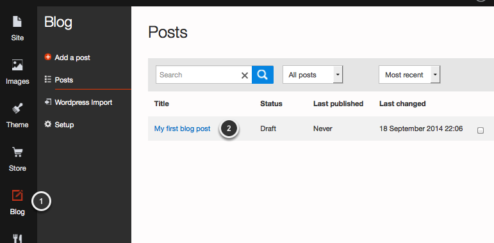The width and height of the screenshot is (494, 243).
Task: Click the Draft status cell
Action: point(268,129)
